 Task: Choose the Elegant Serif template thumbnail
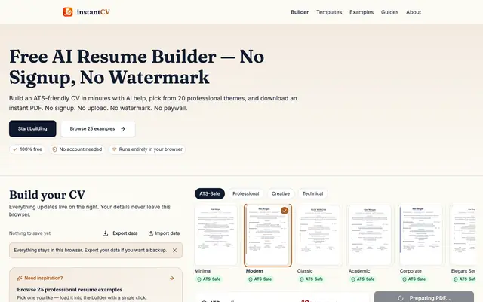point(463,235)
